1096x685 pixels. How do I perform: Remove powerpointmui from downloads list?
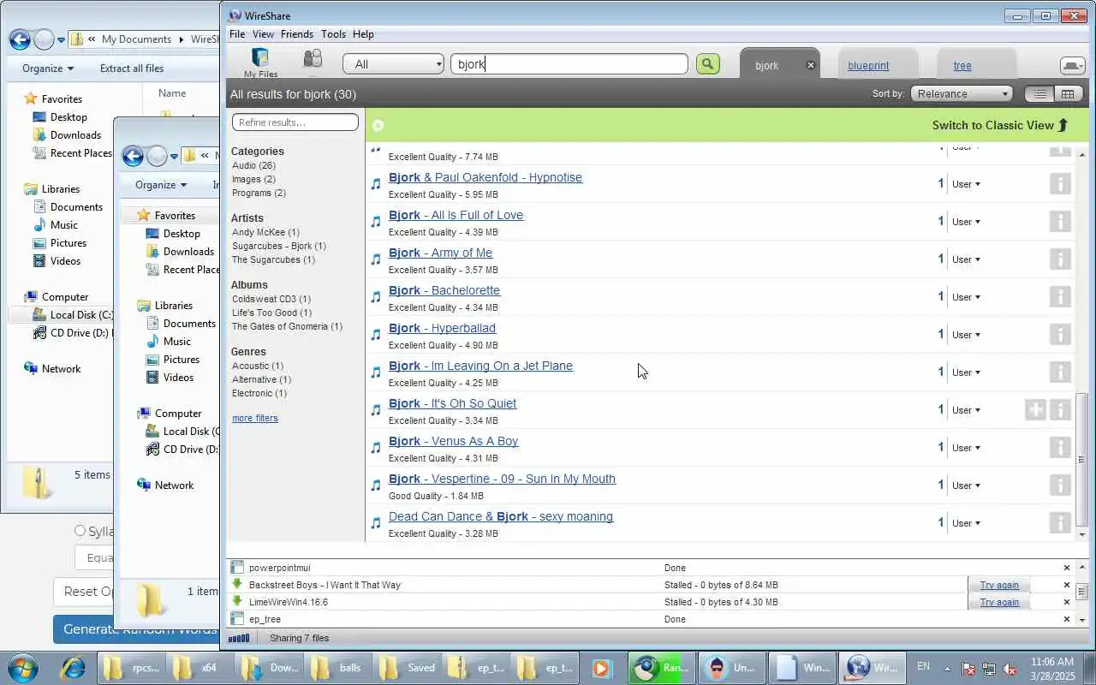point(1067,568)
